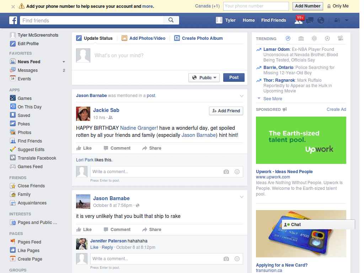Open options chevron on Jackie Sab story
The width and height of the screenshot is (364, 273).
[x=242, y=96]
